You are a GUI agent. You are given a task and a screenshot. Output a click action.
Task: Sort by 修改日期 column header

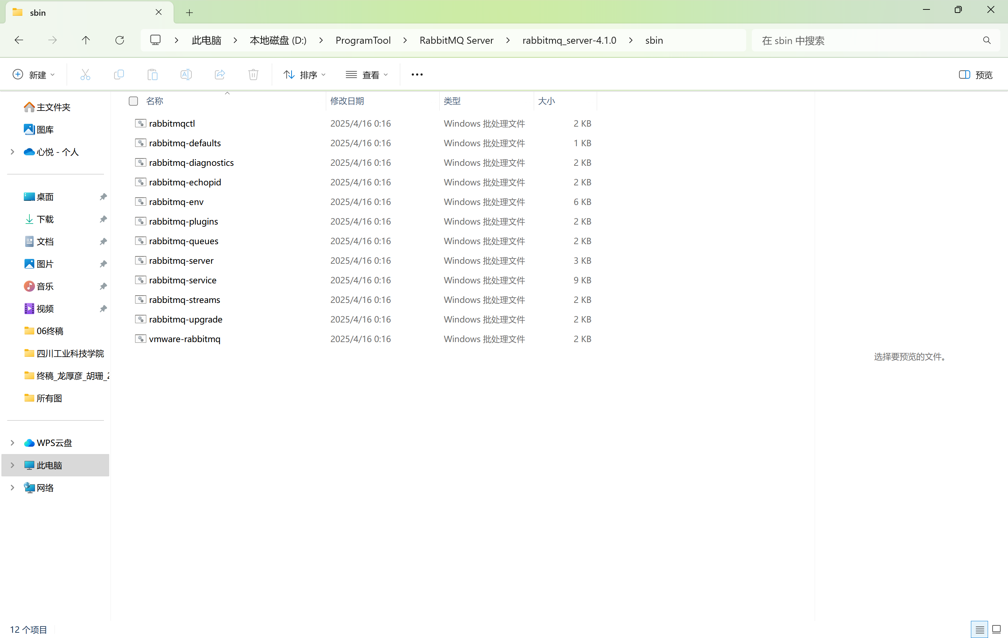[x=347, y=101]
